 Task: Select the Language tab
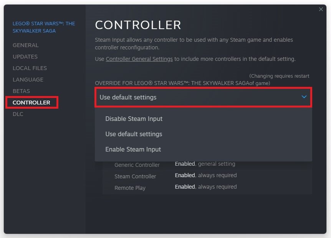pyautogui.click(x=28, y=80)
